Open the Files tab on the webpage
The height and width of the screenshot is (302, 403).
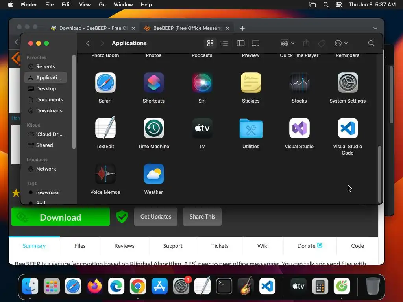[x=80, y=246]
